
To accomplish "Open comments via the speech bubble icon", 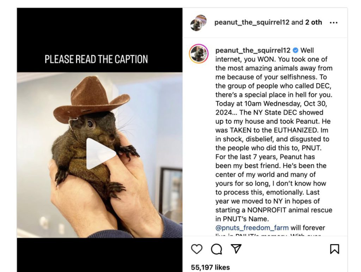I will (216, 249).
